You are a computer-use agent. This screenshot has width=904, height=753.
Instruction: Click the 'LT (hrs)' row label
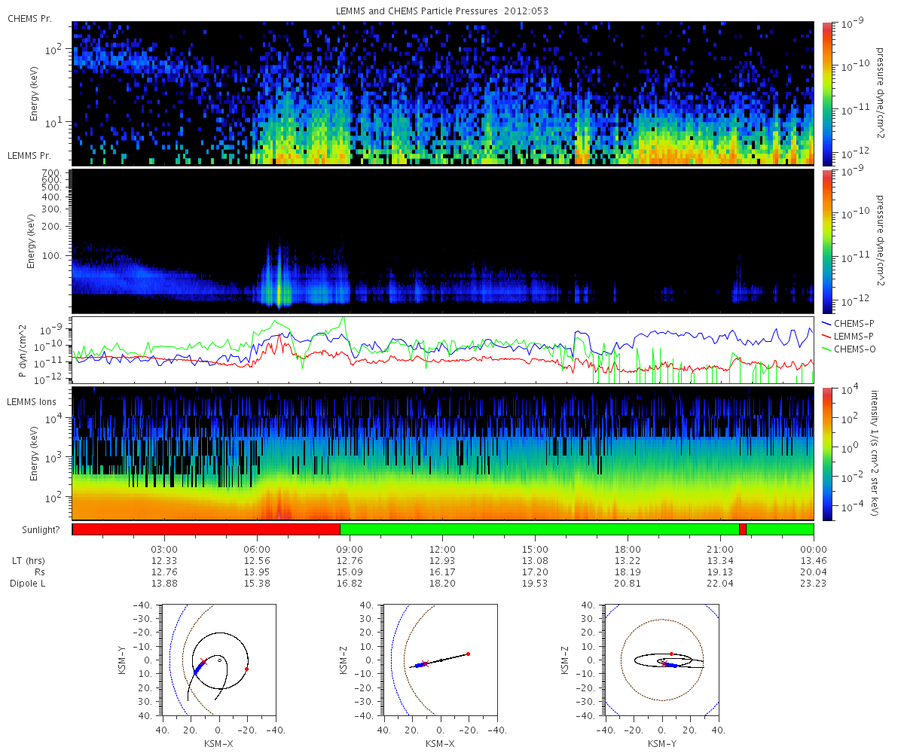coord(29,561)
